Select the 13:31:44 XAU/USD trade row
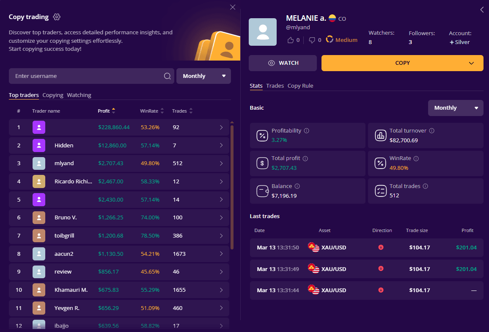Image resolution: width=489 pixels, height=332 pixels. coord(366,290)
